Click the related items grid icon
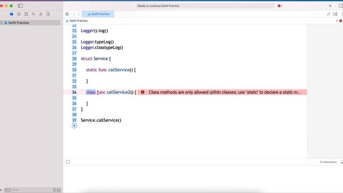 point(67,14)
